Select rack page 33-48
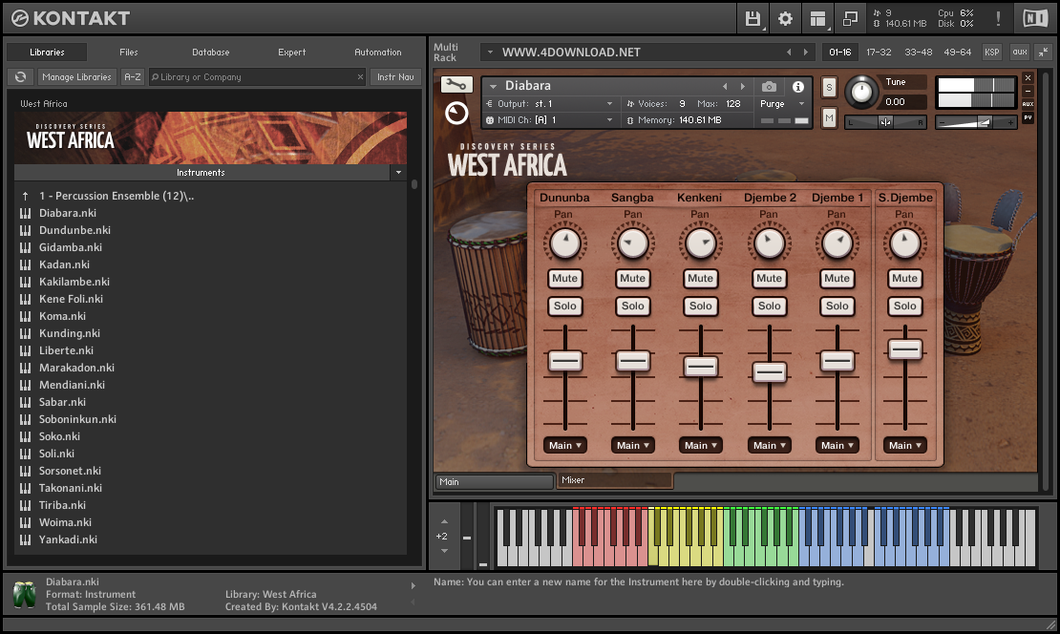Image resolution: width=1060 pixels, height=634 pixels. point(918,53)
